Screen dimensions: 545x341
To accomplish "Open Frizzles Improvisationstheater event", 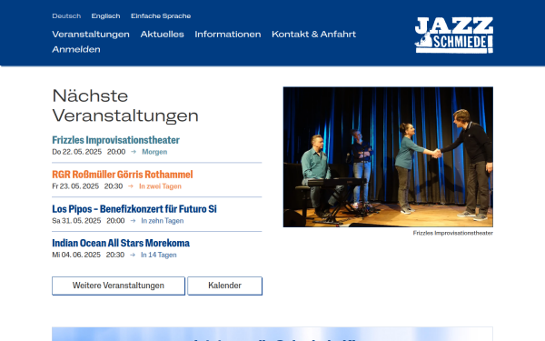I will [115, 140].
